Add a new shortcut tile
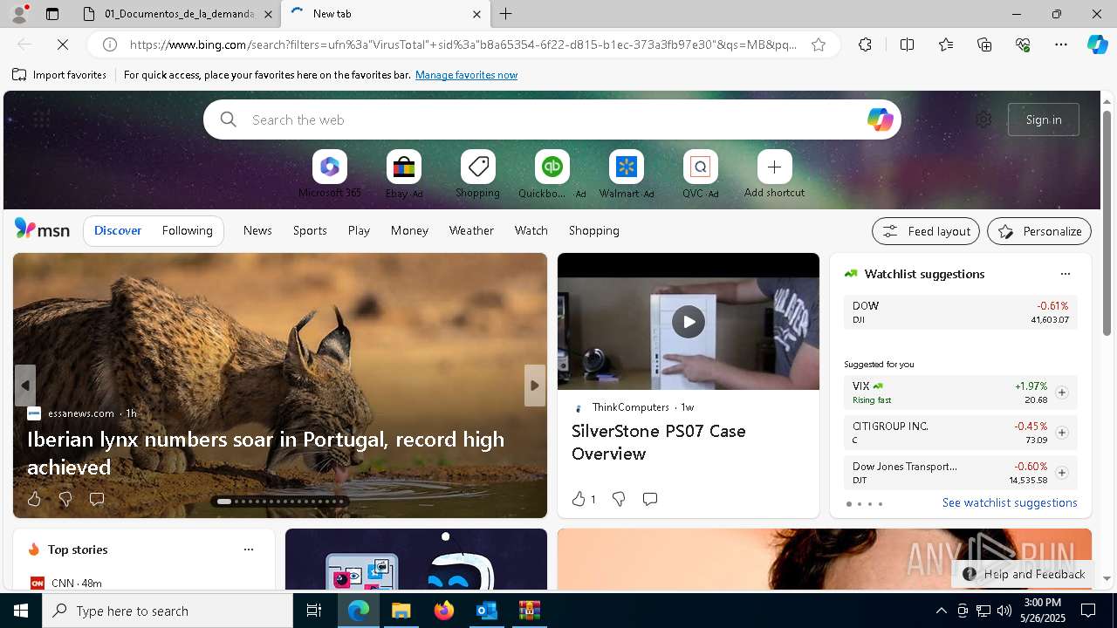The image size is (1117, 628). pos(774,174)
